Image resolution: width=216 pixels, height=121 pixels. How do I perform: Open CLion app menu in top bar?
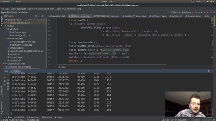coord(16,1)
